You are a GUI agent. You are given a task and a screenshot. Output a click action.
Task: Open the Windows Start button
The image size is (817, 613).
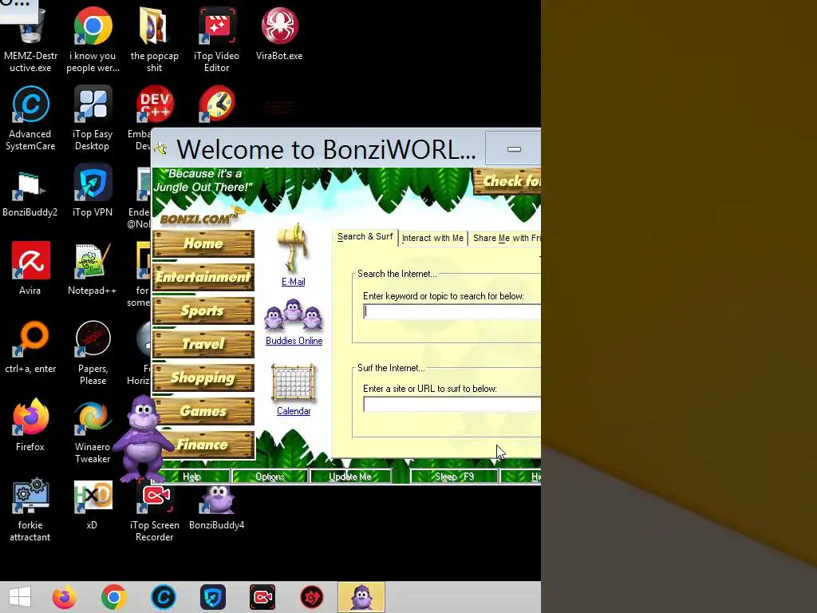[20, 597]
